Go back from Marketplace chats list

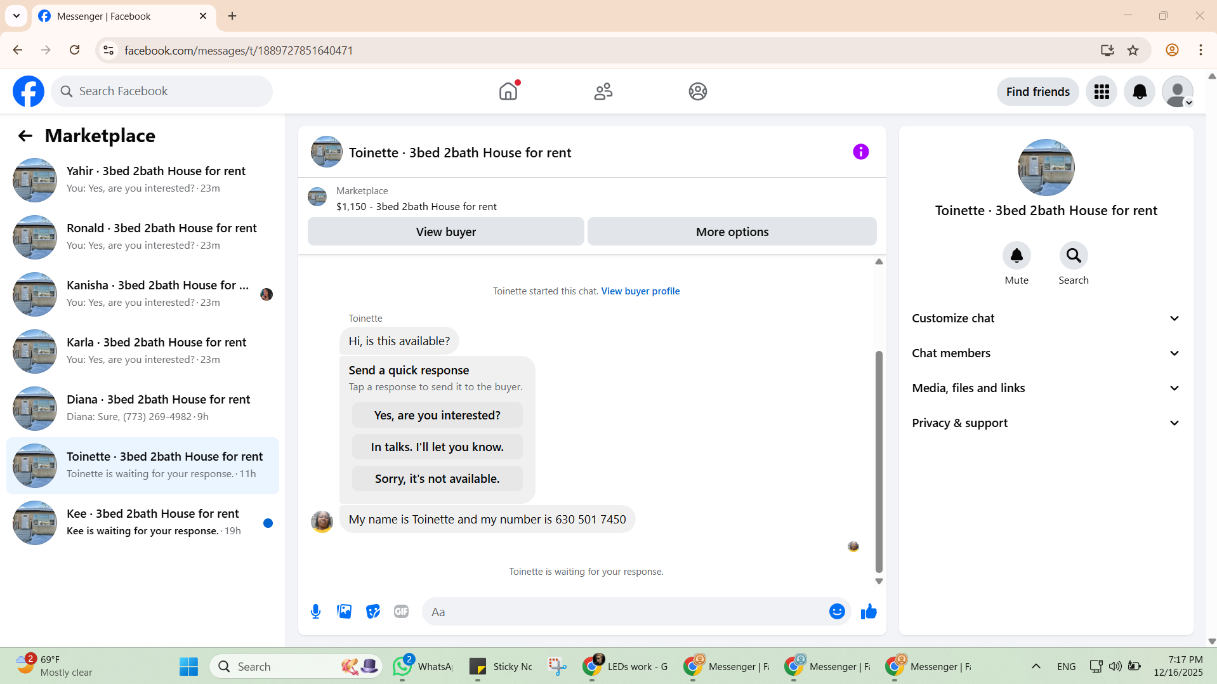point(25,136)
